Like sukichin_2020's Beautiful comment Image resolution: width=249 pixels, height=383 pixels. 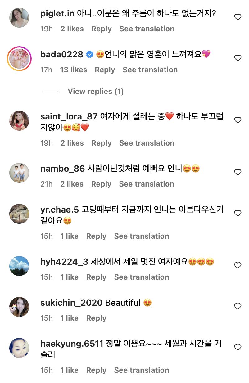pos(238,307)
